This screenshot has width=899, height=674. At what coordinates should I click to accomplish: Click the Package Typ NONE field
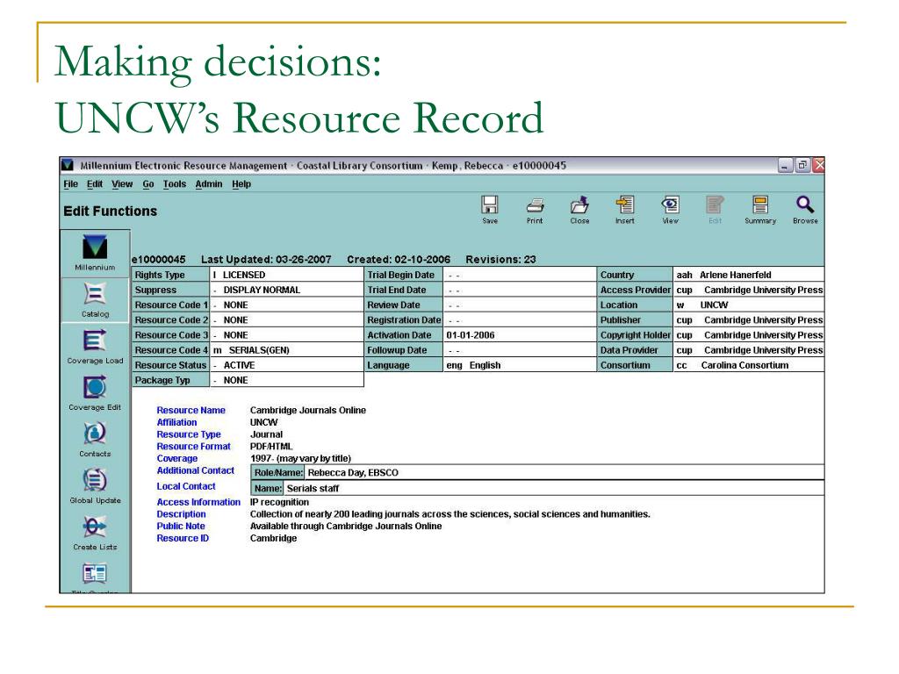click(x=287, y=380)
